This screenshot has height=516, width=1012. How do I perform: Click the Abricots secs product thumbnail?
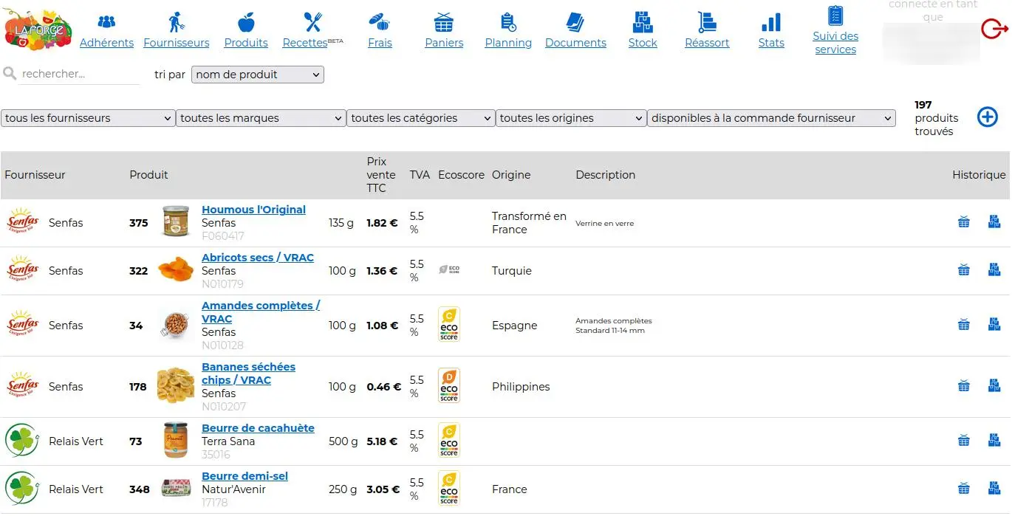[x=176, y=269]
